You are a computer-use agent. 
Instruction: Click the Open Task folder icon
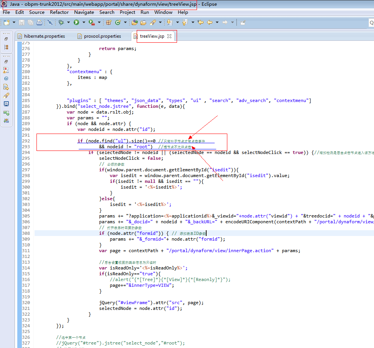tap(143, 22)
